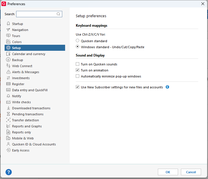208x179 pixels.
Task: Select the Quicken standard radio option
Action: [77, 41]
